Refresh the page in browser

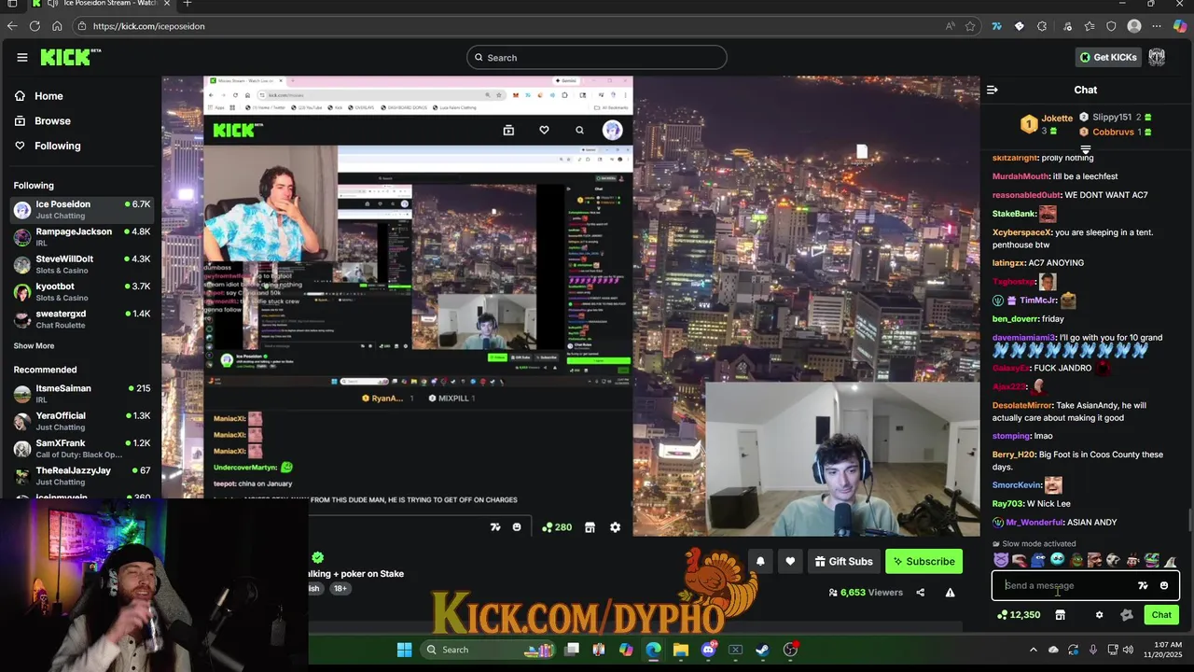point(35,26)
